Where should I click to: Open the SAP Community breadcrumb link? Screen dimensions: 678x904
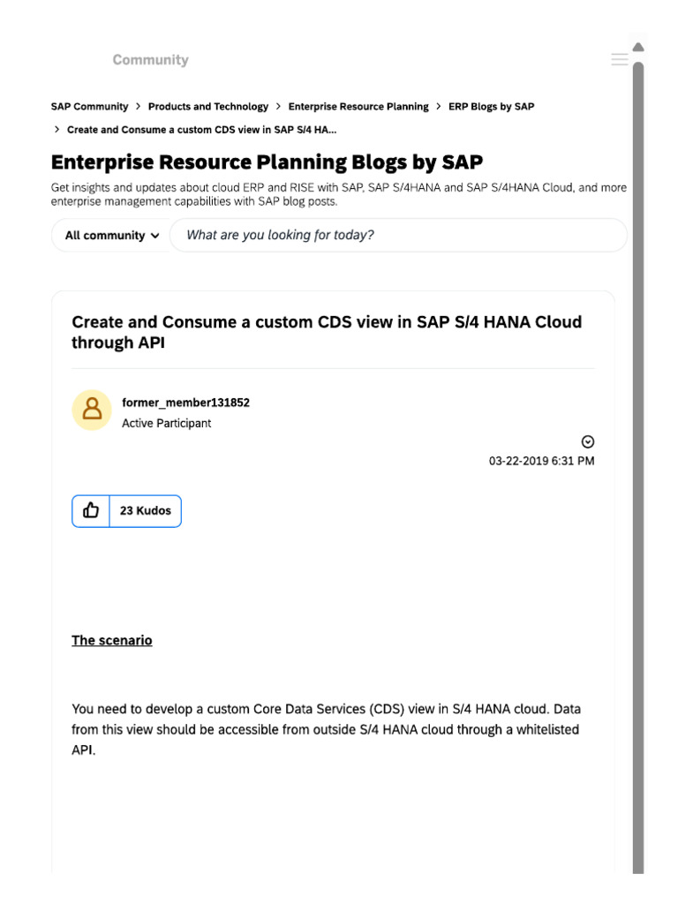[x=89, y=107]
